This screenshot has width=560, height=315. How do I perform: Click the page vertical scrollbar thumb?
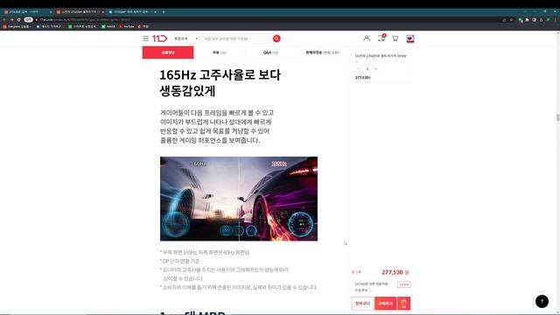558,117
